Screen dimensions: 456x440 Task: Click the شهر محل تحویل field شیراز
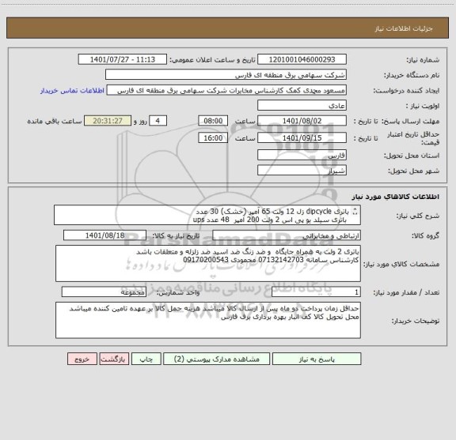click(x=302, y=171)
